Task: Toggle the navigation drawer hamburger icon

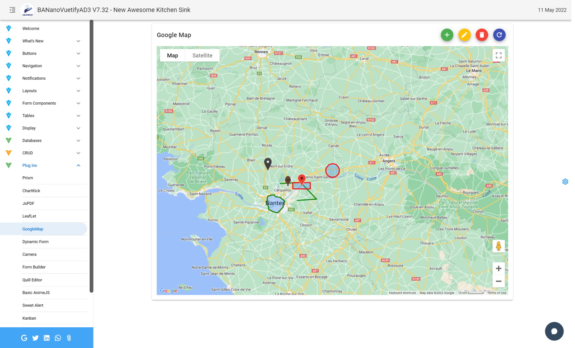Action: [12, 10]
